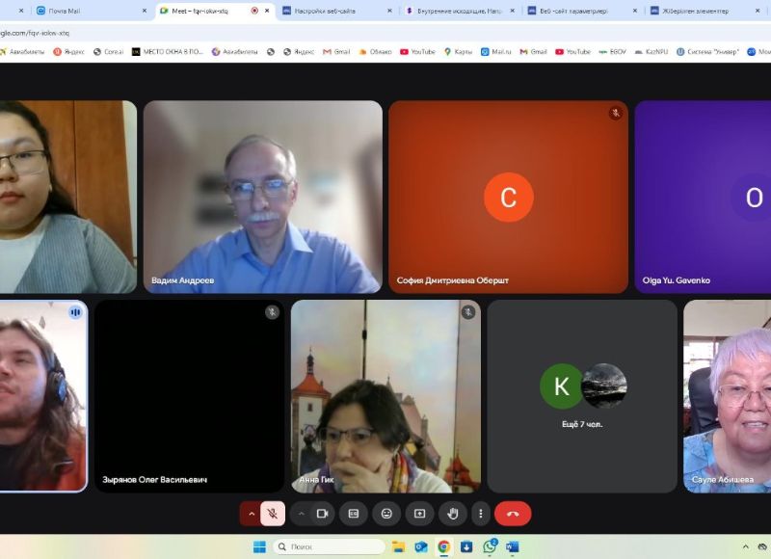Open the emoji reactions button
Screen dimensions: 771x559
click(386, 514)
